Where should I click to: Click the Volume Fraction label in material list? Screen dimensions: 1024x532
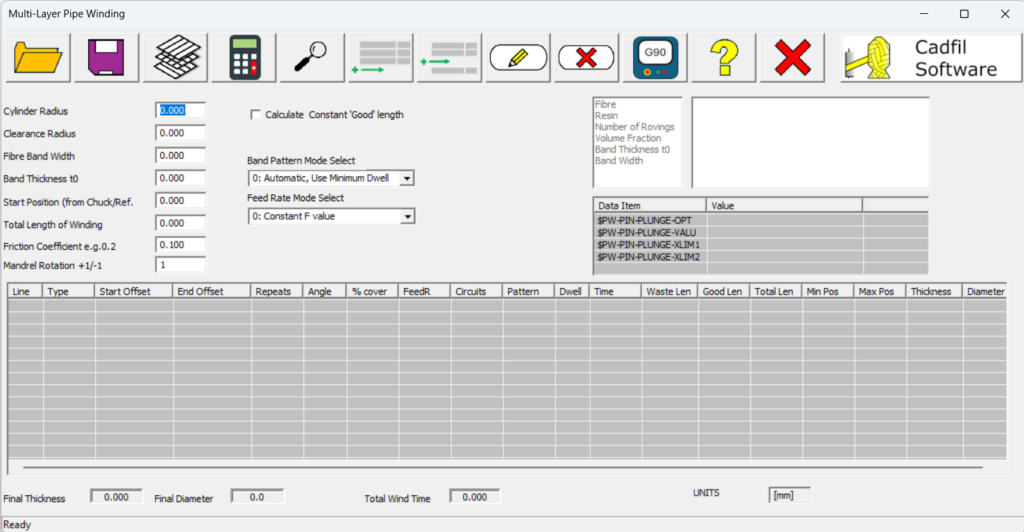click(628, 138)
